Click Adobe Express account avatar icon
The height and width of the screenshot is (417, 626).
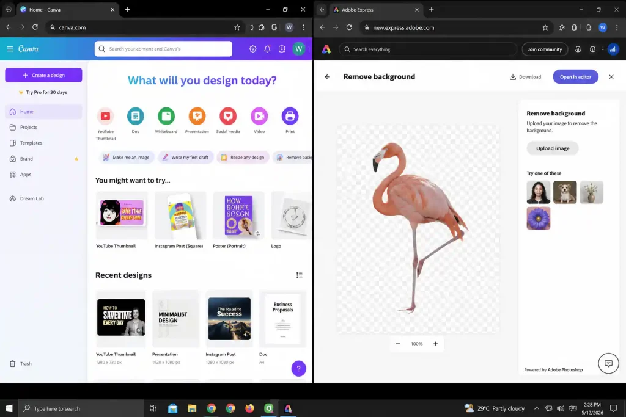tap(613, 49)
